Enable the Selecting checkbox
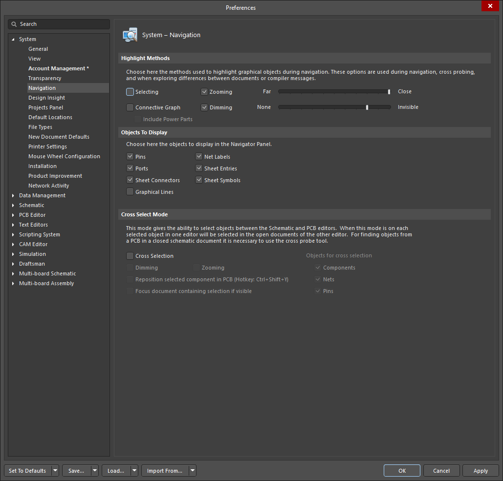 [130, 92]
